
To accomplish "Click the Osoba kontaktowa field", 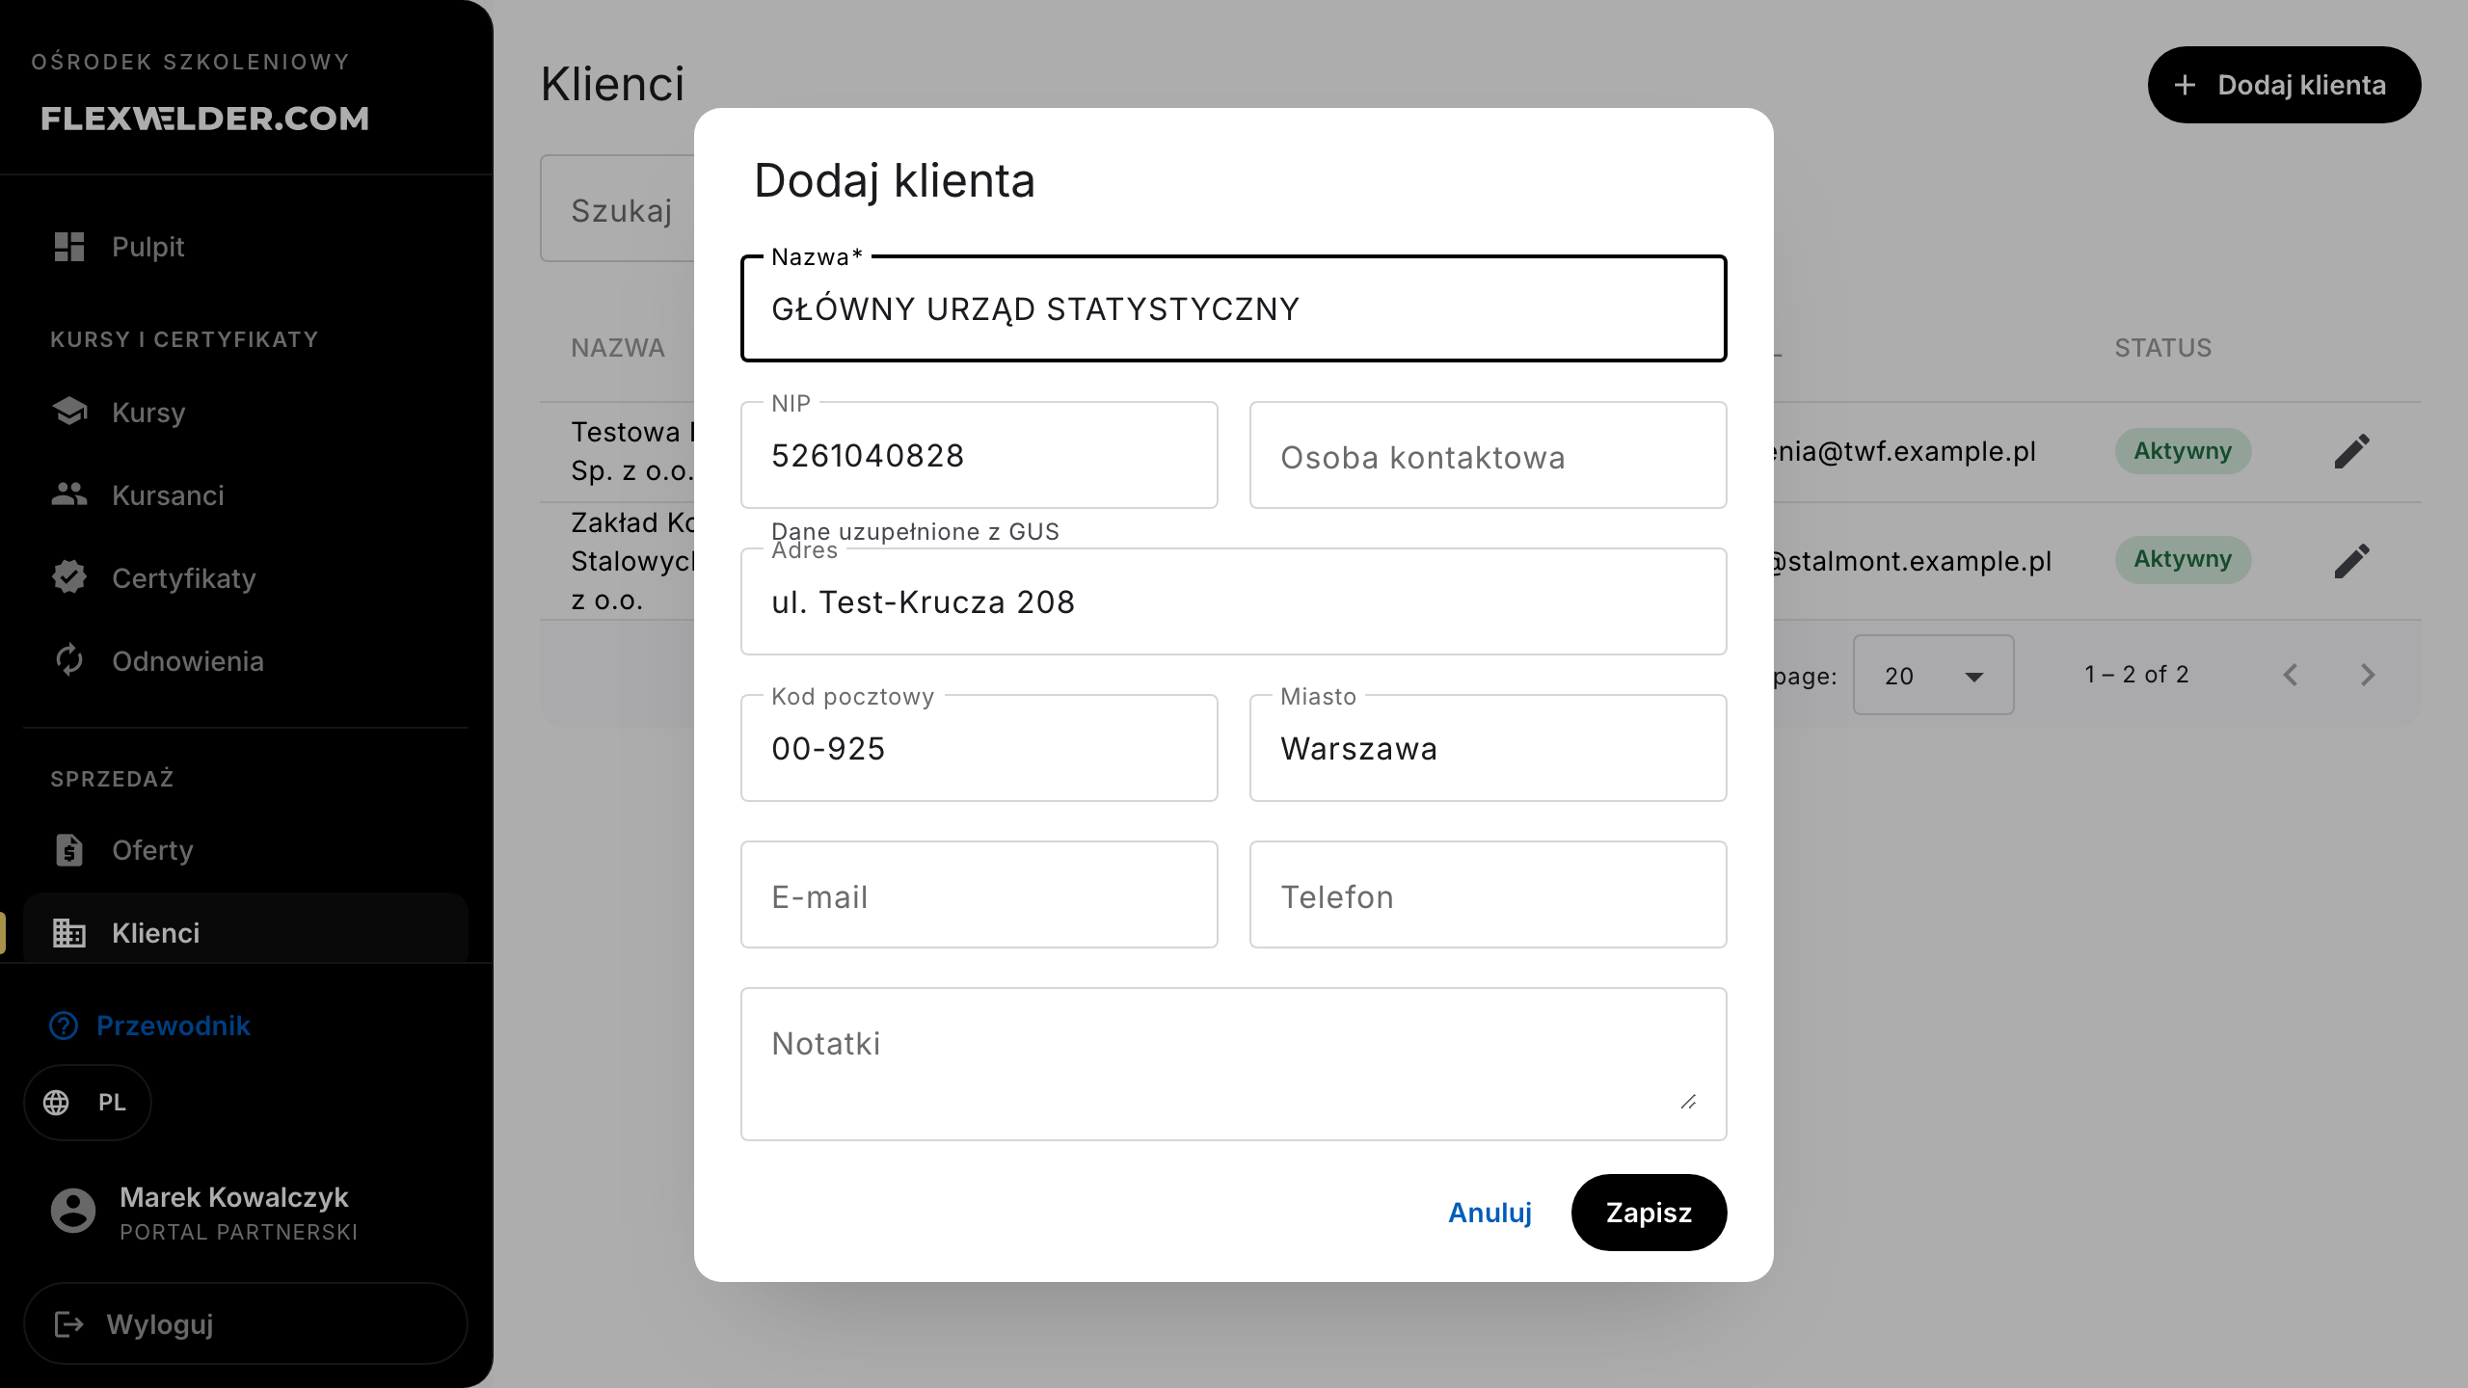I will 1488,455.
